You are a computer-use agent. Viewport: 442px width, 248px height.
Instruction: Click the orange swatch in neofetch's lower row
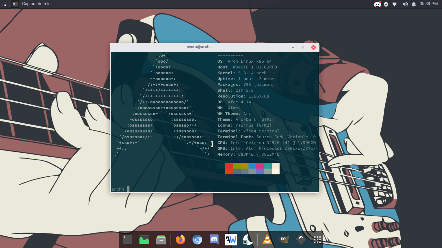tap(229, 171)
